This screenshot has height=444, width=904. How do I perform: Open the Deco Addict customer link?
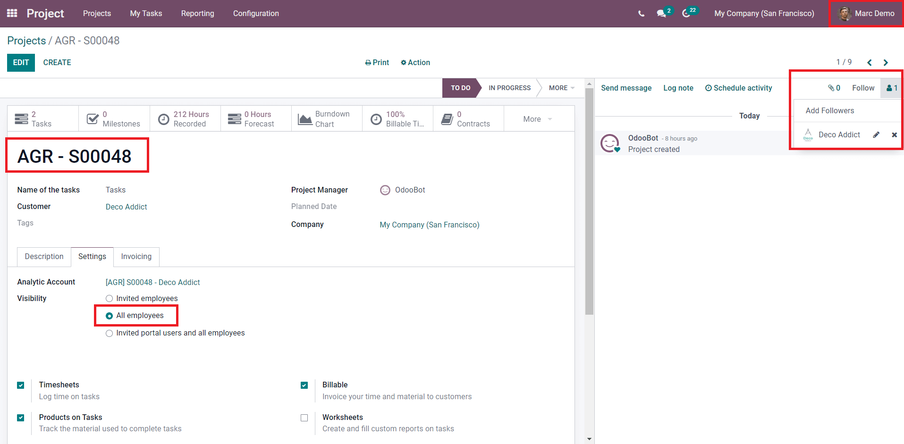(127, 207)
